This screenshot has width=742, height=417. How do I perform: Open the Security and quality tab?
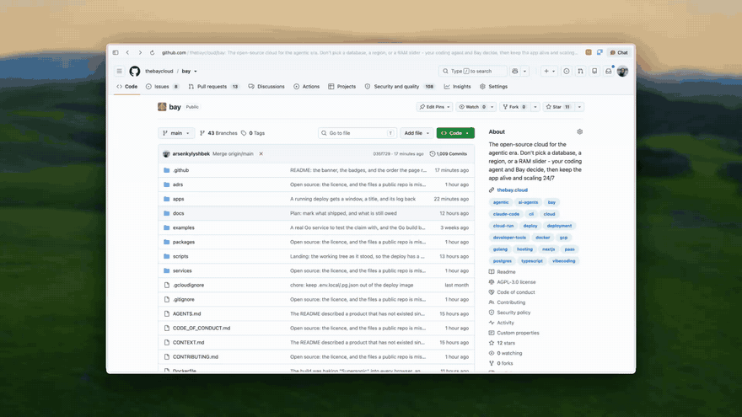[400, 87]
